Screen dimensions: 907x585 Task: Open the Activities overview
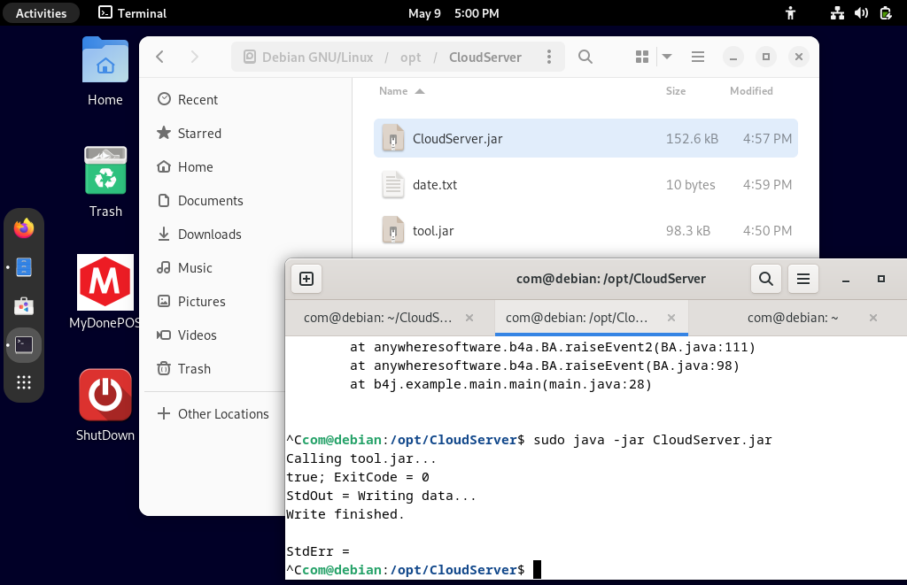[x=41, y=12]
